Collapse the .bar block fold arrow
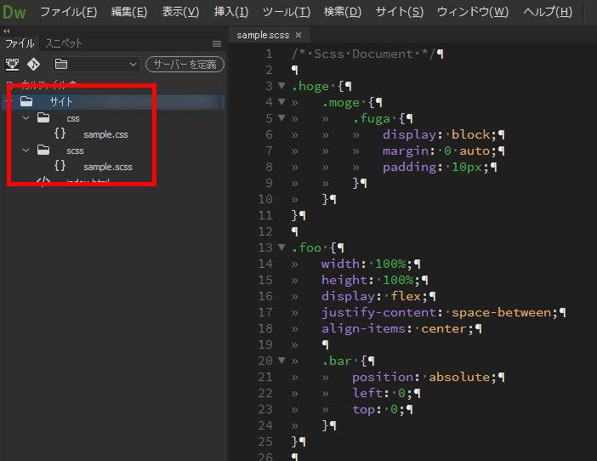This screenshot has height=461, width=597. [281, 360]
